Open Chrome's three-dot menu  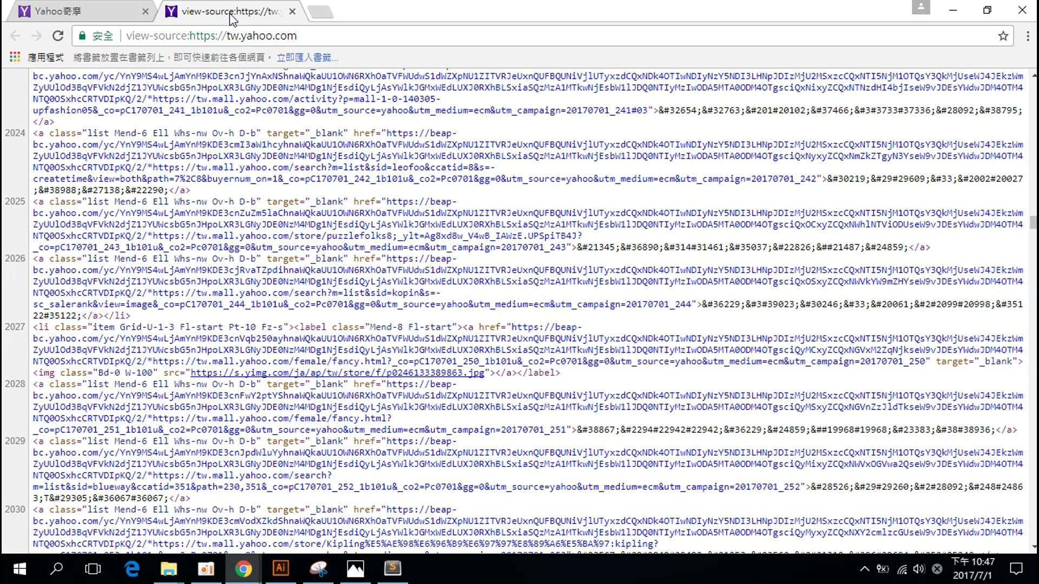[x=1027, y=36]
